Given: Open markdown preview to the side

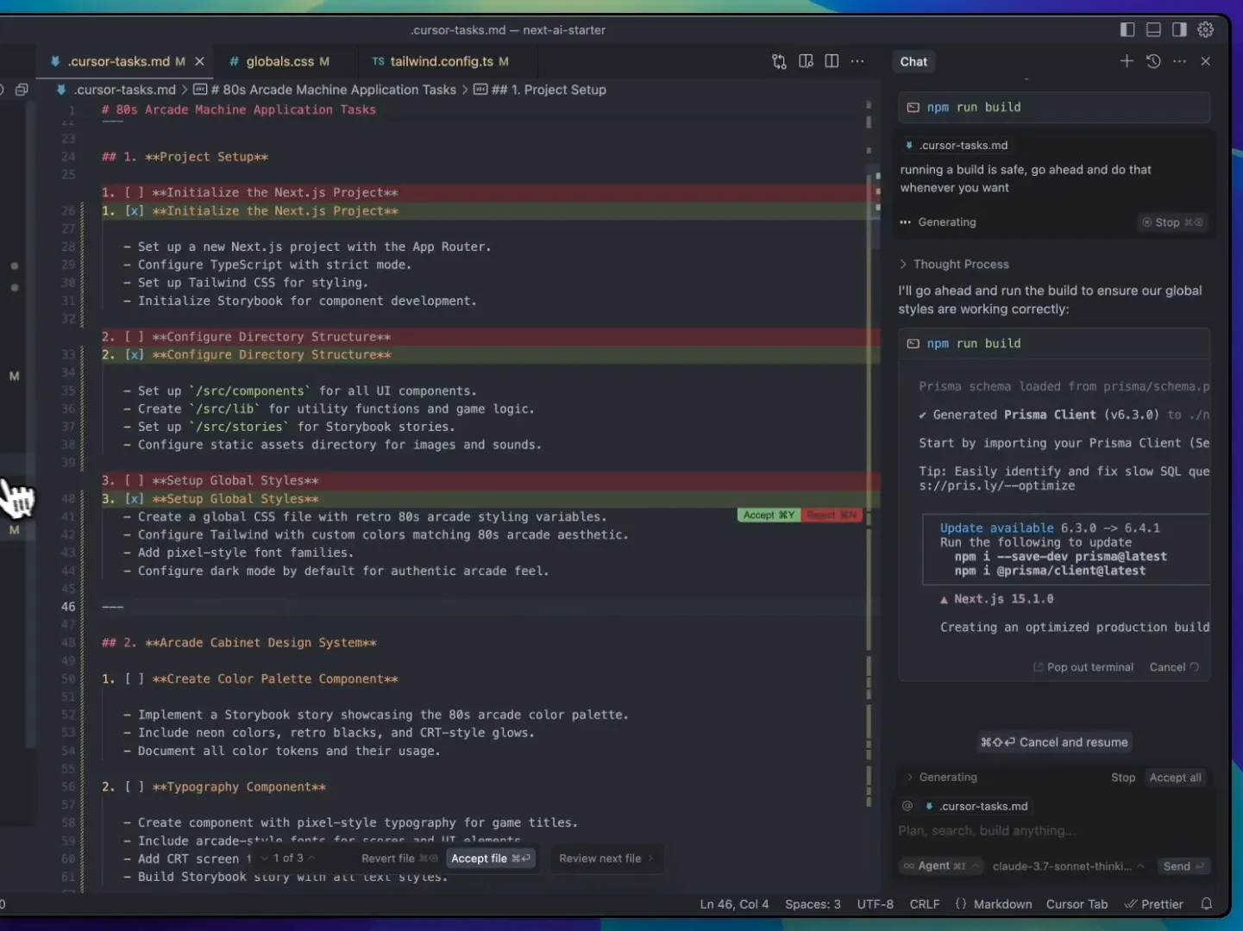Looking at the screenshot, I should point(806,61).
